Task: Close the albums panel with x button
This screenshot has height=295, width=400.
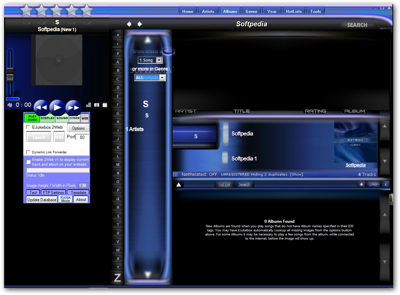Action: (386, 184)
